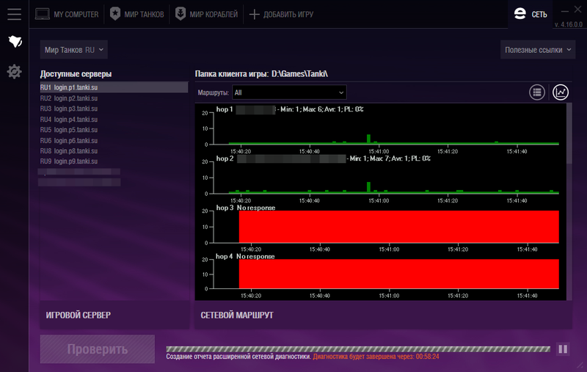Click the Мир Кораблей anchor icon
587x372 pixels.
coord(181,14)
